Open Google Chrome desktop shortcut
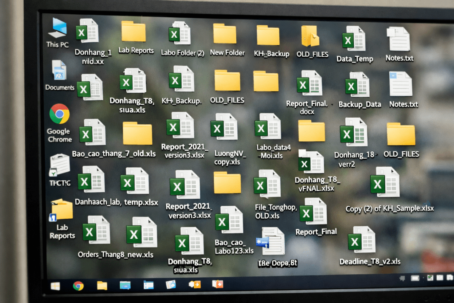Screen dimensions: 454x303 pyautogui.click(x=59, y=114)
